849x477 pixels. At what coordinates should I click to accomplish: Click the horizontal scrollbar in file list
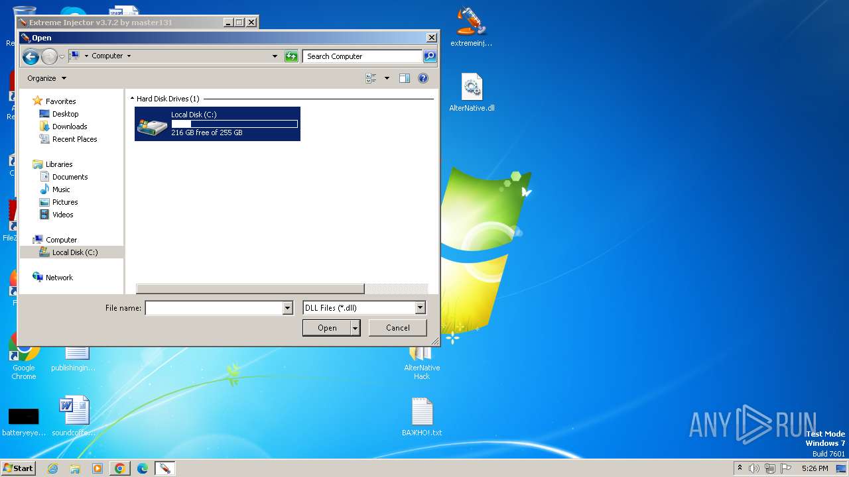[250, 289]
